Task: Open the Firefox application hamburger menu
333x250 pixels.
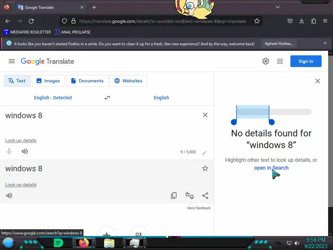Action: tap(325, 21)
